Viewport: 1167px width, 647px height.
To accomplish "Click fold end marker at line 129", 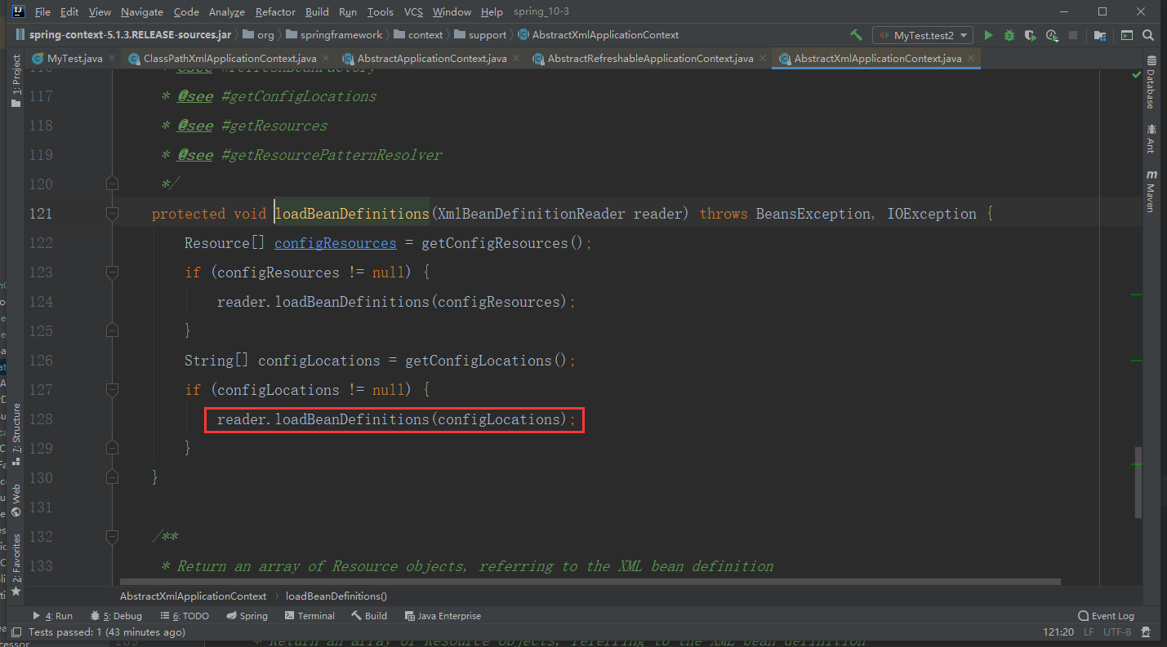I will pyautogui.click(x=112, y=448).
